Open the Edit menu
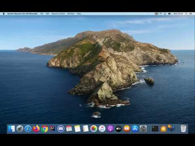 pyautogui.click(x=47, y=14)
